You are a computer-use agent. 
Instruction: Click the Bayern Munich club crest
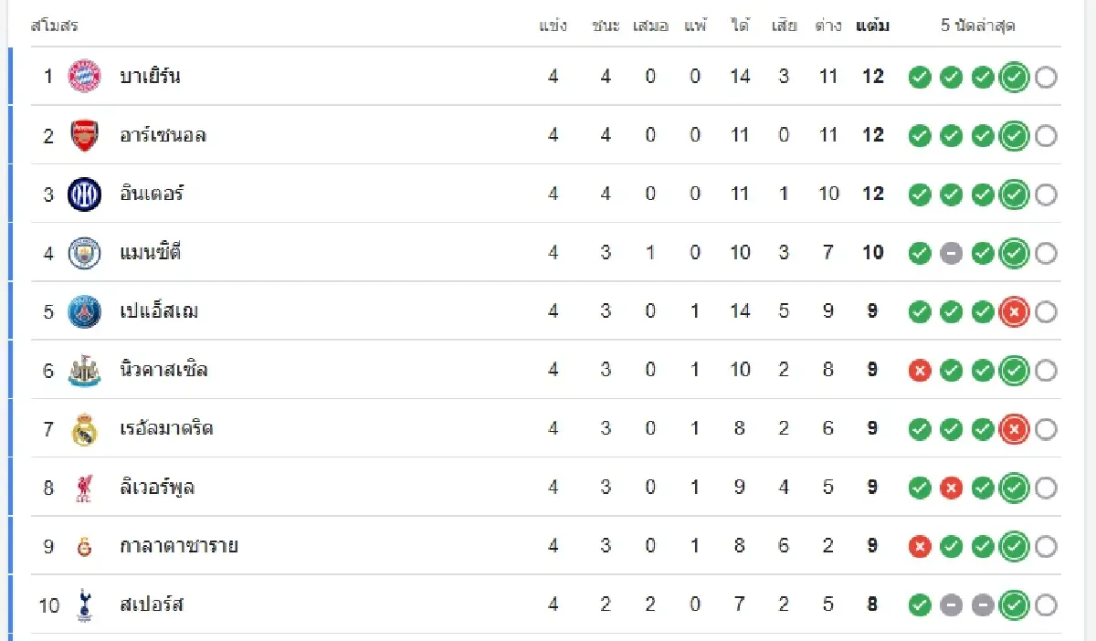[85, 77]
